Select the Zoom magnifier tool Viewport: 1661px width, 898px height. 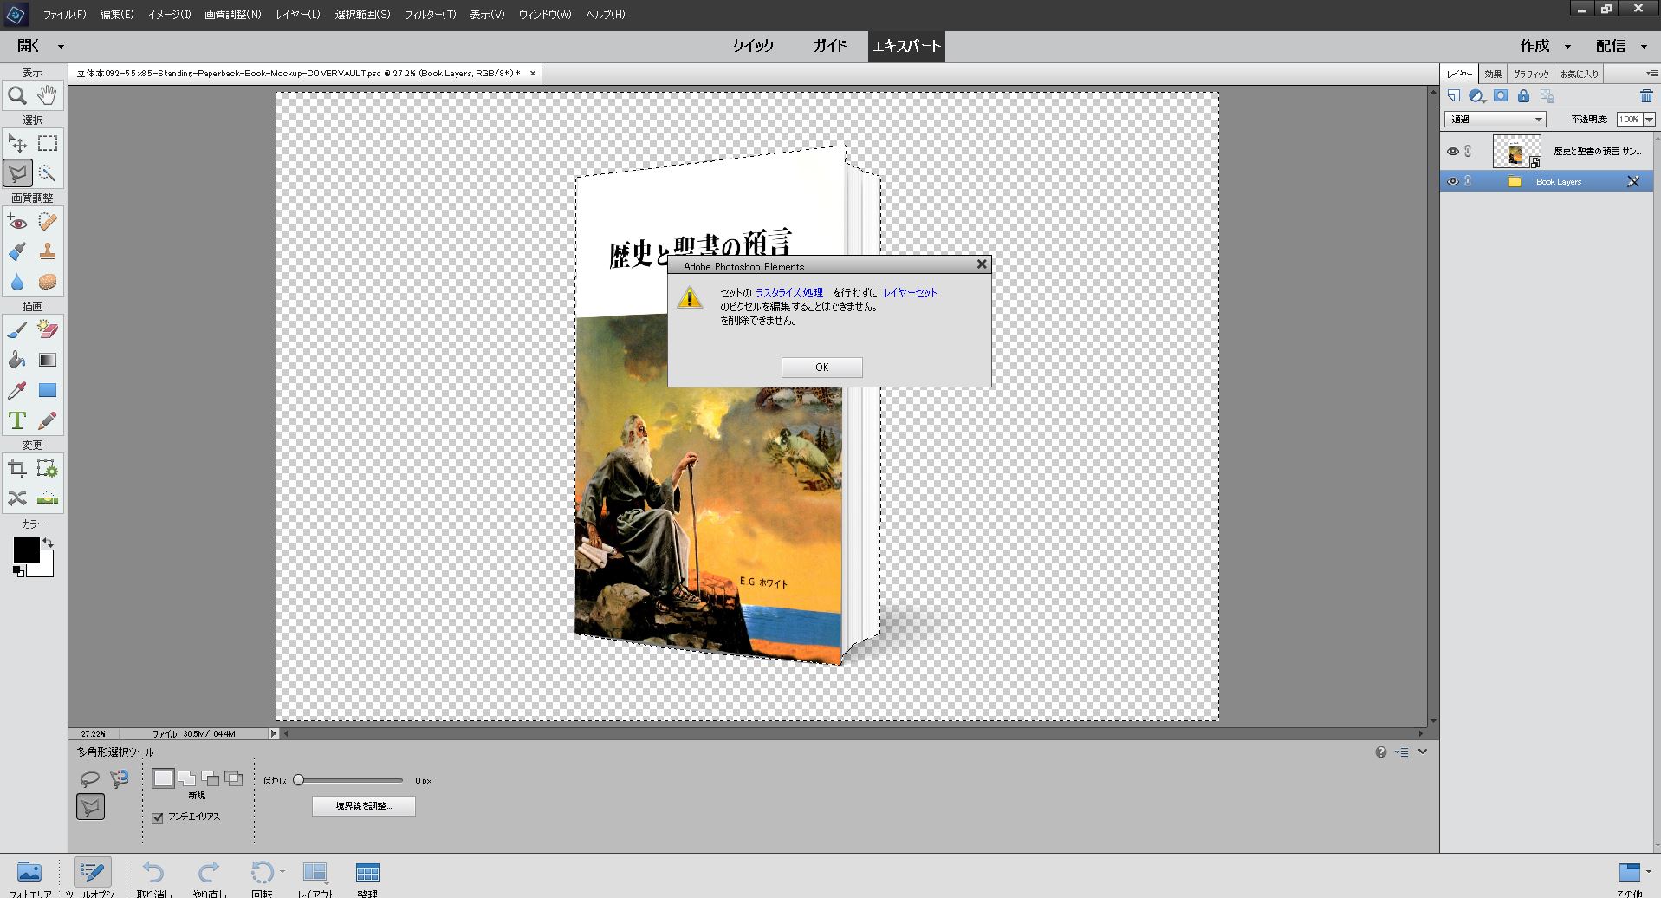(x=17, y=95)
